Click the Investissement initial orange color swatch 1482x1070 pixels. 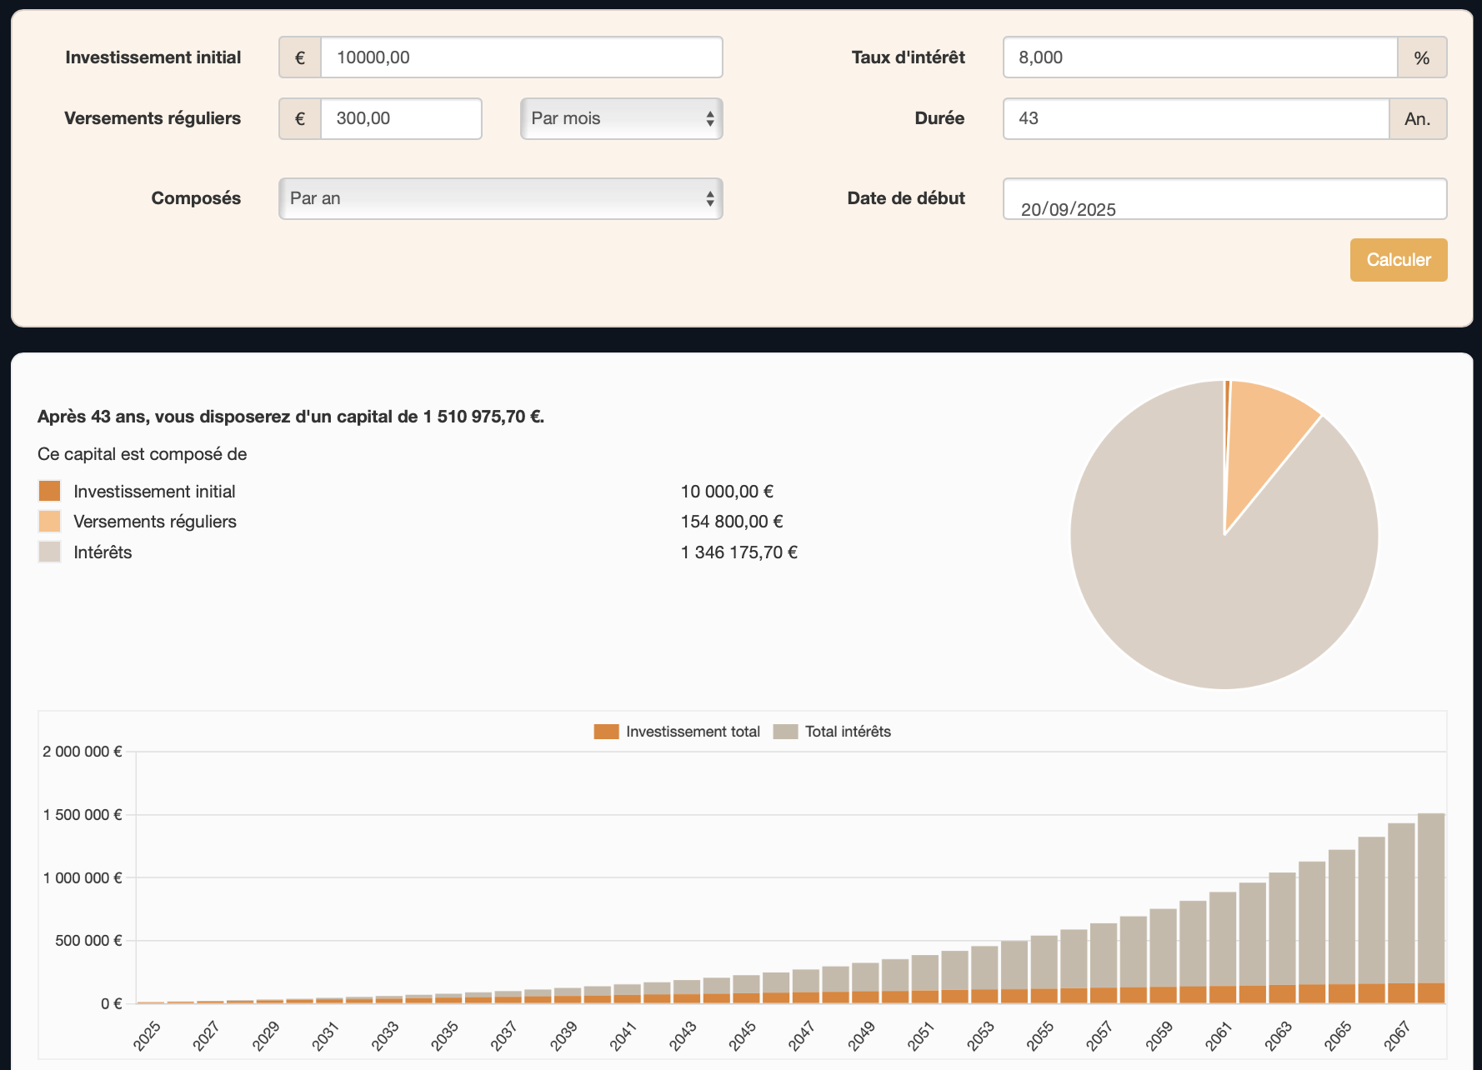(x=50, y=491)
